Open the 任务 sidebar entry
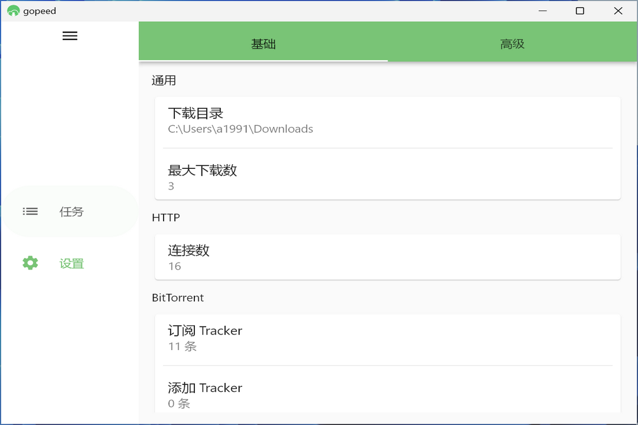638x425 pixels. click(71, 211)
